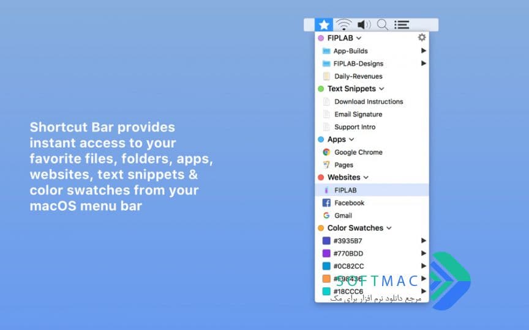
Task: Click the Email Signature document icon
Action: pos(326,114)
